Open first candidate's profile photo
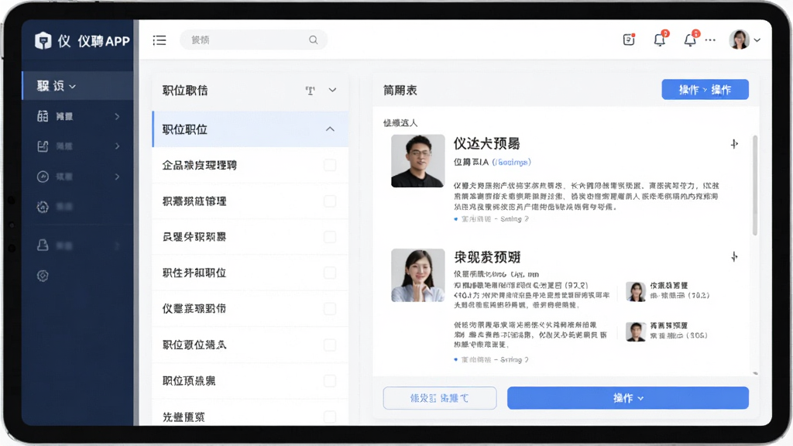Screen dimensions: 793x446 [x=417, y=161]
